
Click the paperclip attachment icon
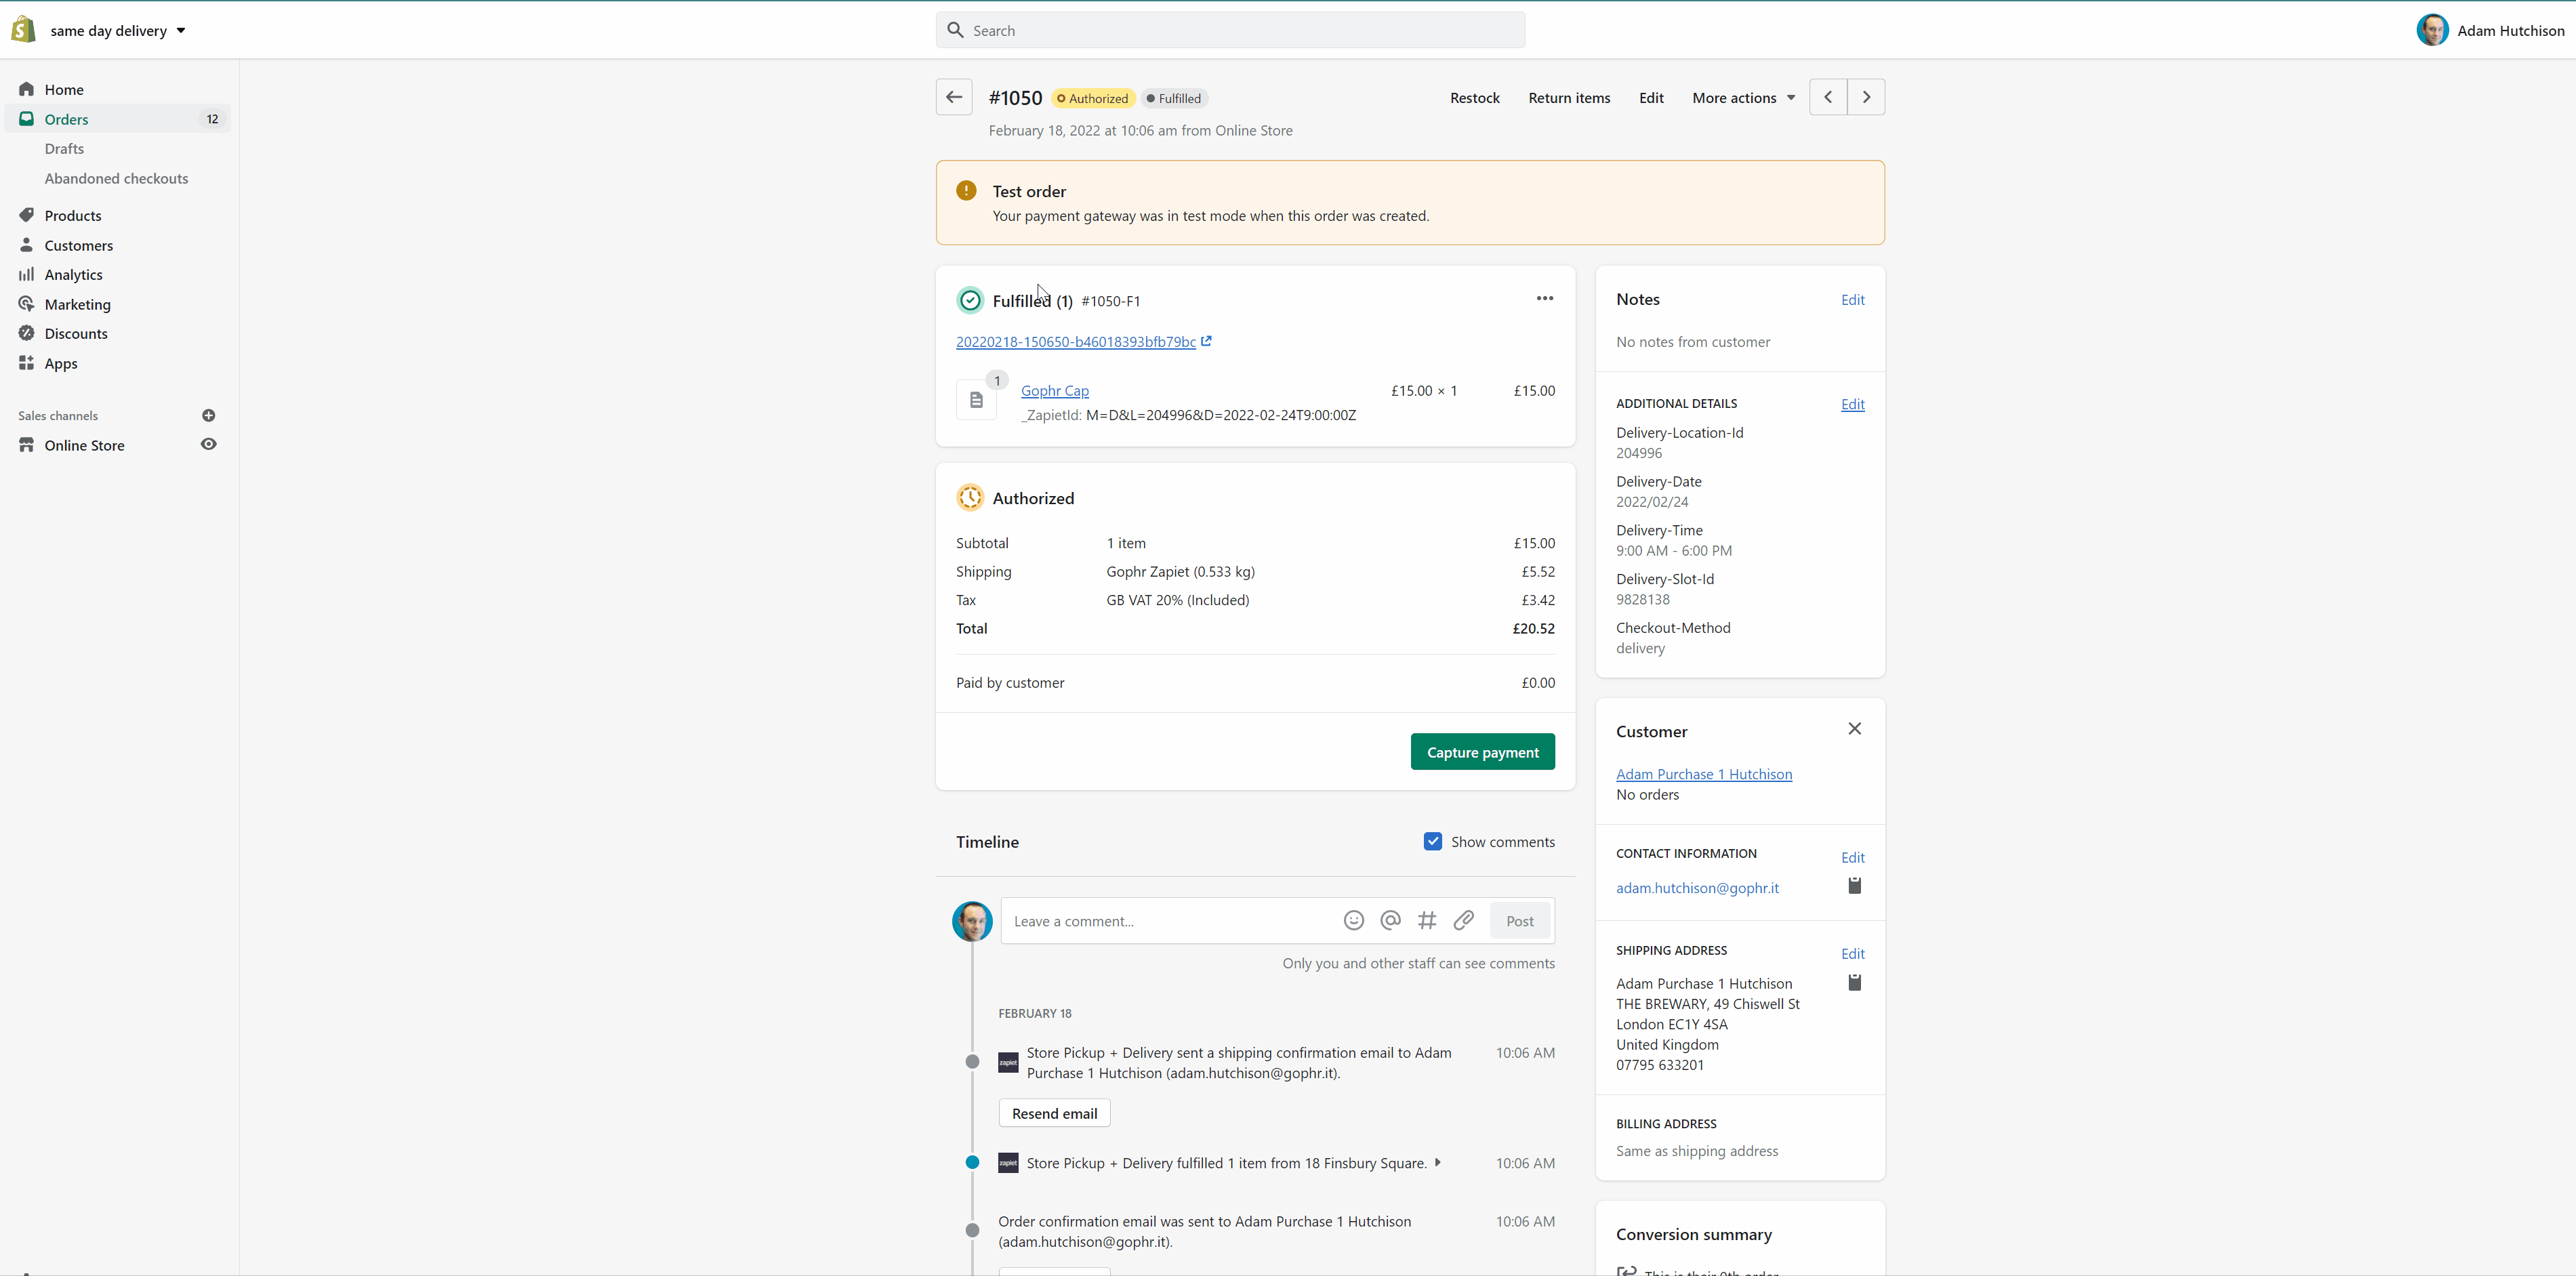[1463, 920]
